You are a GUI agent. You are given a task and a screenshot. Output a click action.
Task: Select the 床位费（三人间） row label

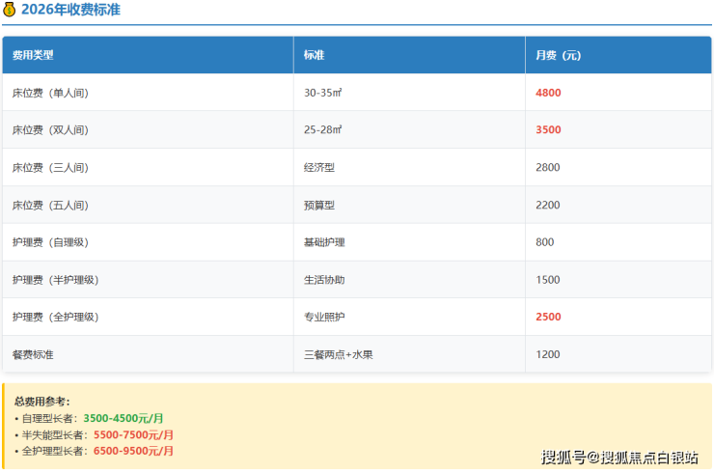coord(56,168)
